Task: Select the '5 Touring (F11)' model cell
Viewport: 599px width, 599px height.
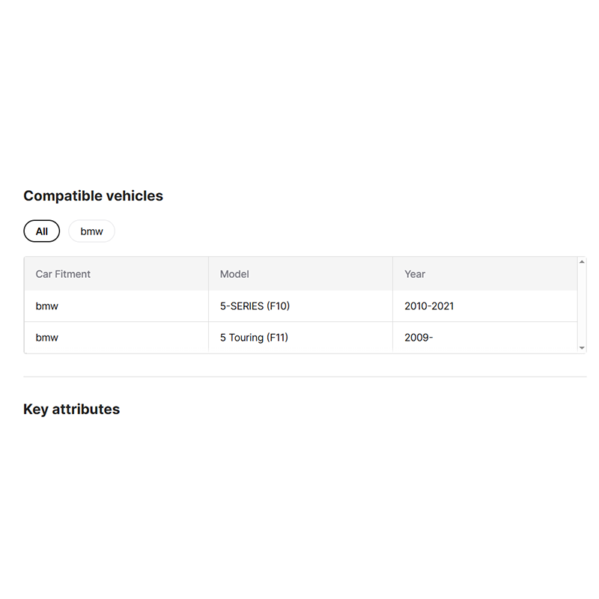Action: (254, 338)
